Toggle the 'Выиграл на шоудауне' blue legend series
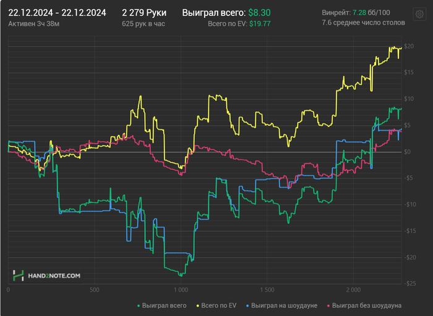Image resolution: width=433 pixels, height=316 pixels. pos(281,305)
